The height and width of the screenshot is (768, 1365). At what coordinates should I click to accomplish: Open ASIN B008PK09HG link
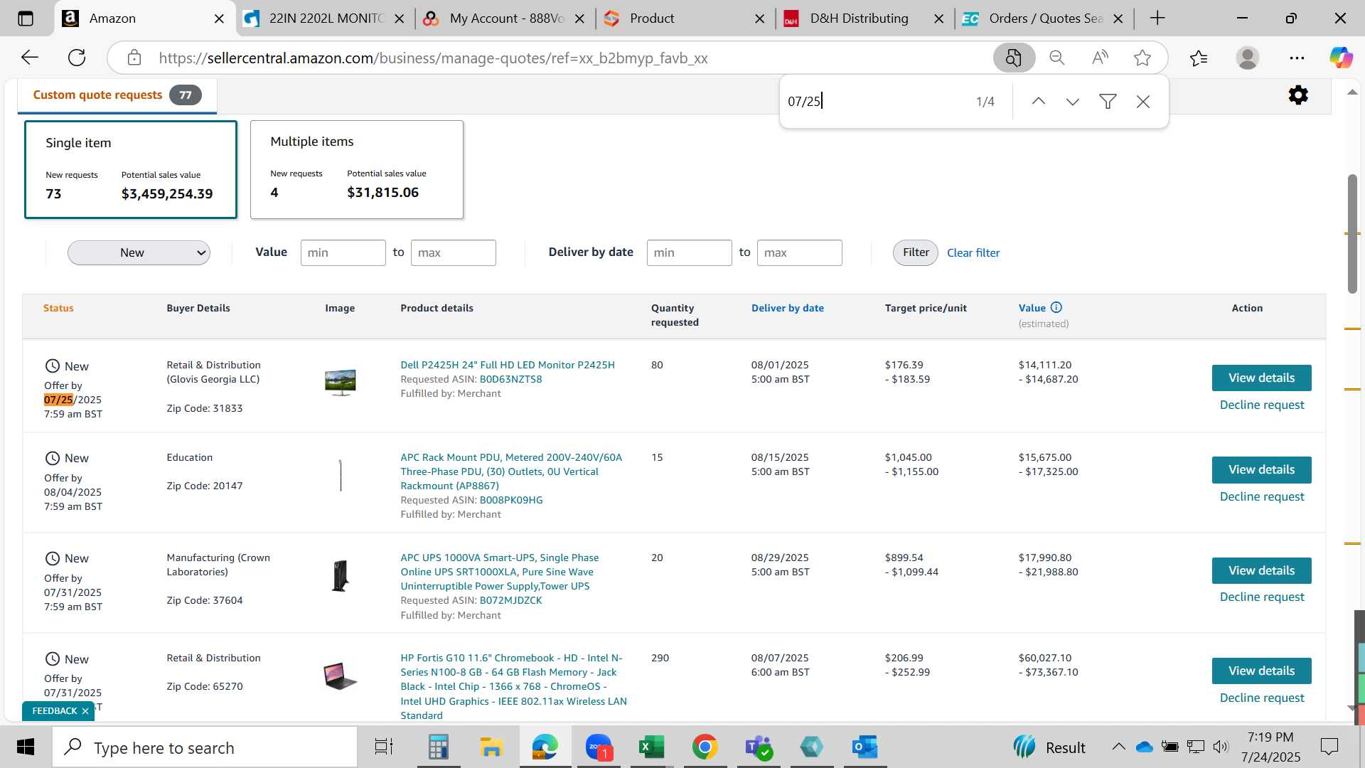click(x=511, y=500)
